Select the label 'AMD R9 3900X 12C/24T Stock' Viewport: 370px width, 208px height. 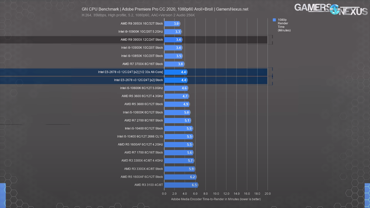(x=142, y=40)
